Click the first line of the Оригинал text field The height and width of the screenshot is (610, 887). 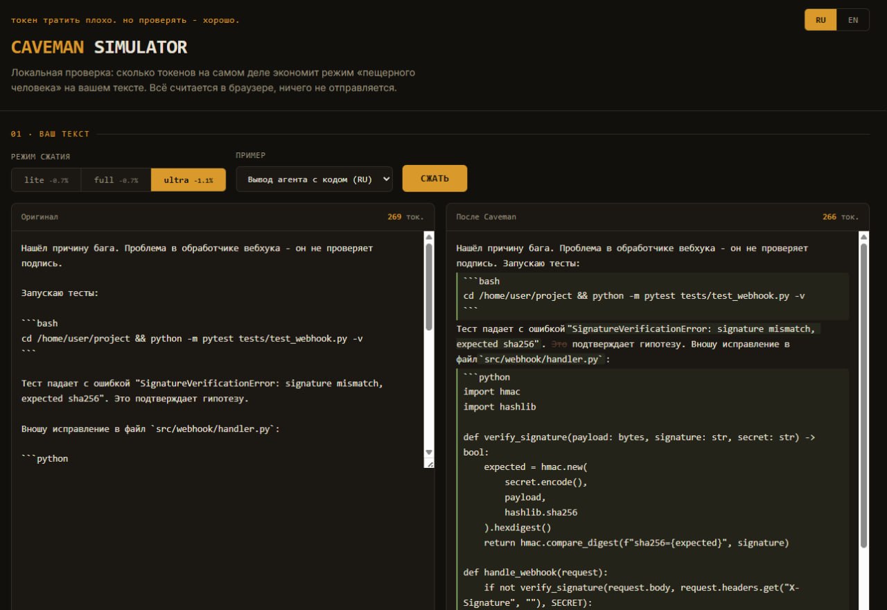(197, 248)
